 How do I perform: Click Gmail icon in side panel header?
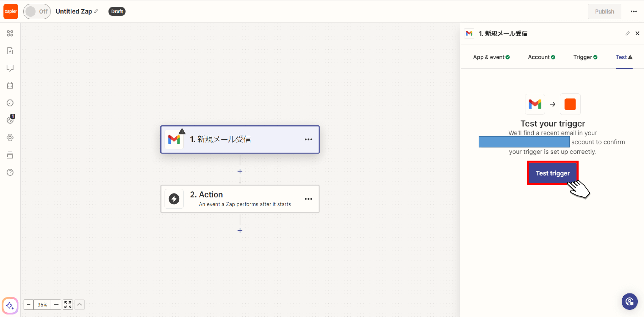coord(469,33)
